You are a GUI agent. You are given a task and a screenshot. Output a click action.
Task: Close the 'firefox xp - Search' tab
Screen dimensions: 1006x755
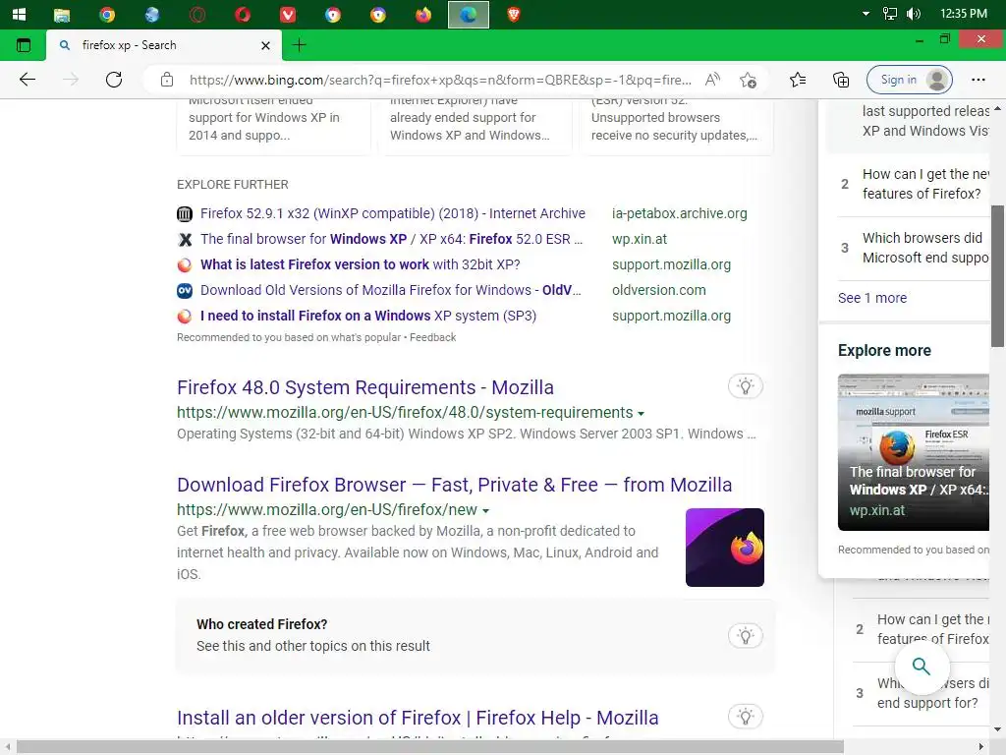pos(265,45)
